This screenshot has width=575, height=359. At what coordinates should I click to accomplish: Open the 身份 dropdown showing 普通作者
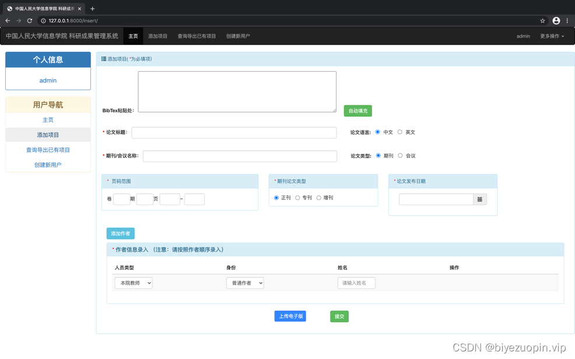(x=245, y=283)
